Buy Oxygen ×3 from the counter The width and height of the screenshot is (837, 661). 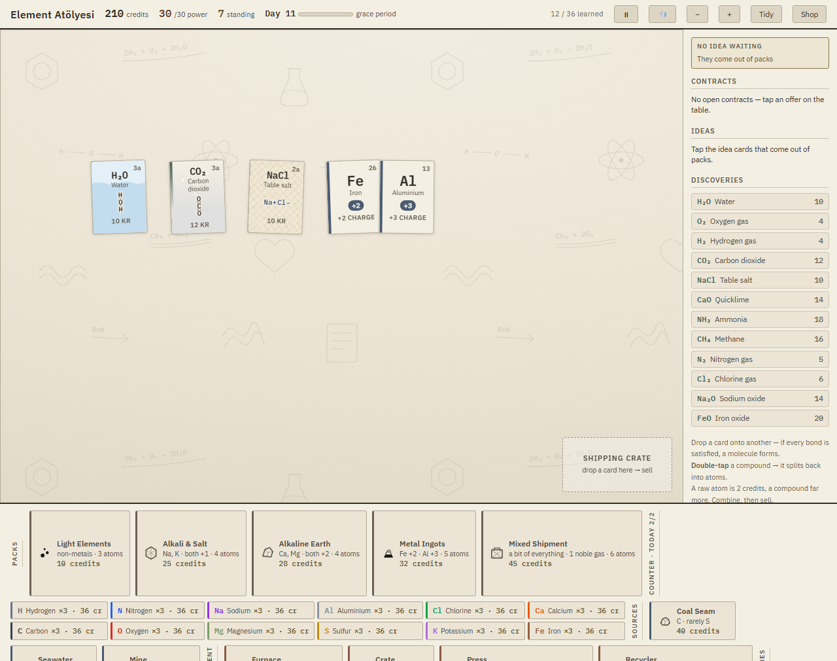pyautogui.click(x=158, y=631)
